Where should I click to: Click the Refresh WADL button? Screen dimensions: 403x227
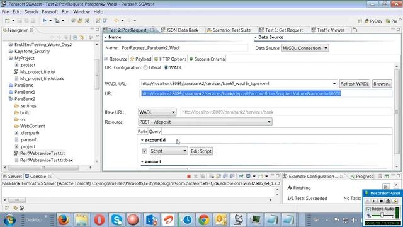point(355,84)
